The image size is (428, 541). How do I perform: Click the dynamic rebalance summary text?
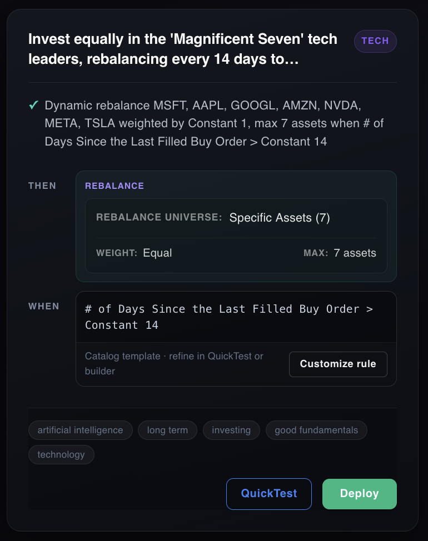pyautogui.click(x=214, y=123)
